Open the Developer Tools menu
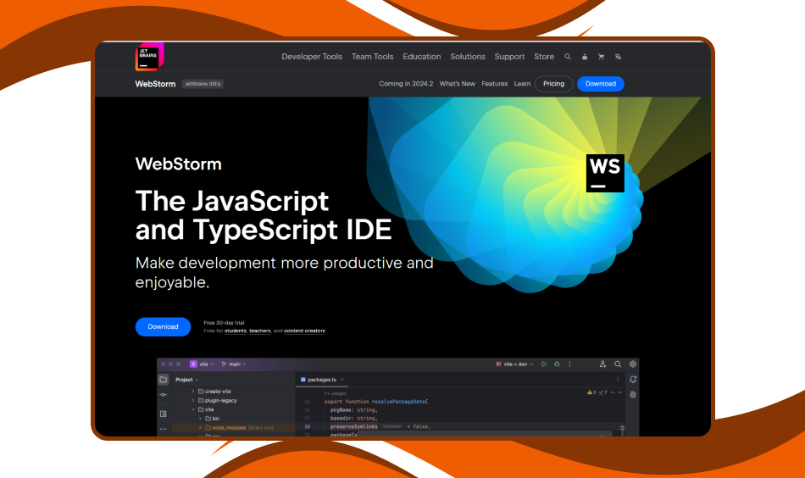Image resolution: width=805 pixels, height=478 pixels. click(x=312, y=57)
